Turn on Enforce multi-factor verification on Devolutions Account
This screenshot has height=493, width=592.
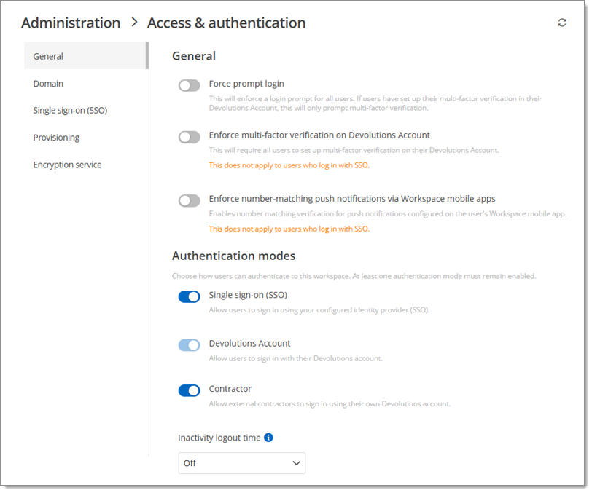click(189, 137)
